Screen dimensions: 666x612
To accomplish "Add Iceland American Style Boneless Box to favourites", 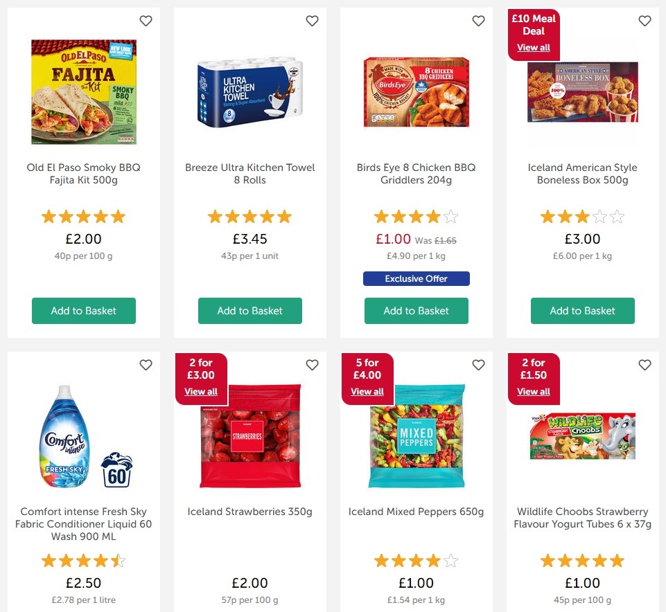I will coord(645,21).
